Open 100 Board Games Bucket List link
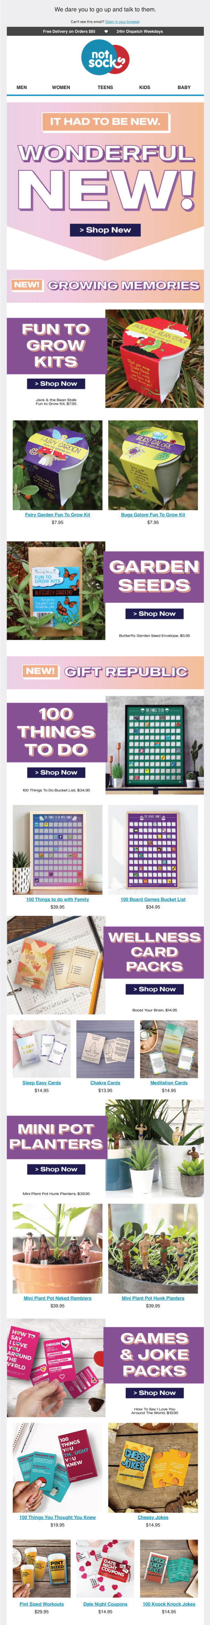The height and width of the screenshot is (1625, 210). [x=153, y=899]
